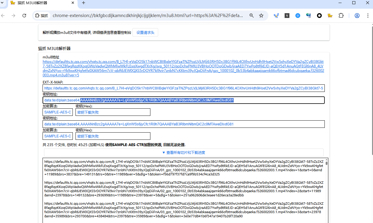
Task: Open the Chrome three-dot menu
Action: coord(368,16)
